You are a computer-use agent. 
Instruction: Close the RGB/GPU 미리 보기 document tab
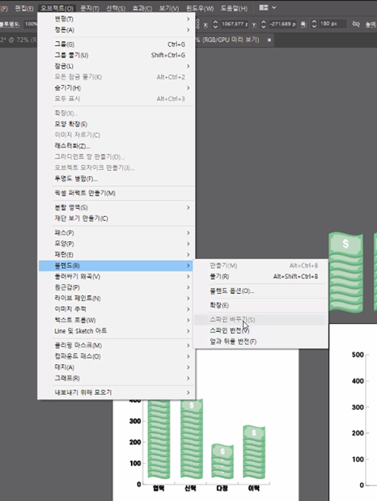[x=269, y=40]
